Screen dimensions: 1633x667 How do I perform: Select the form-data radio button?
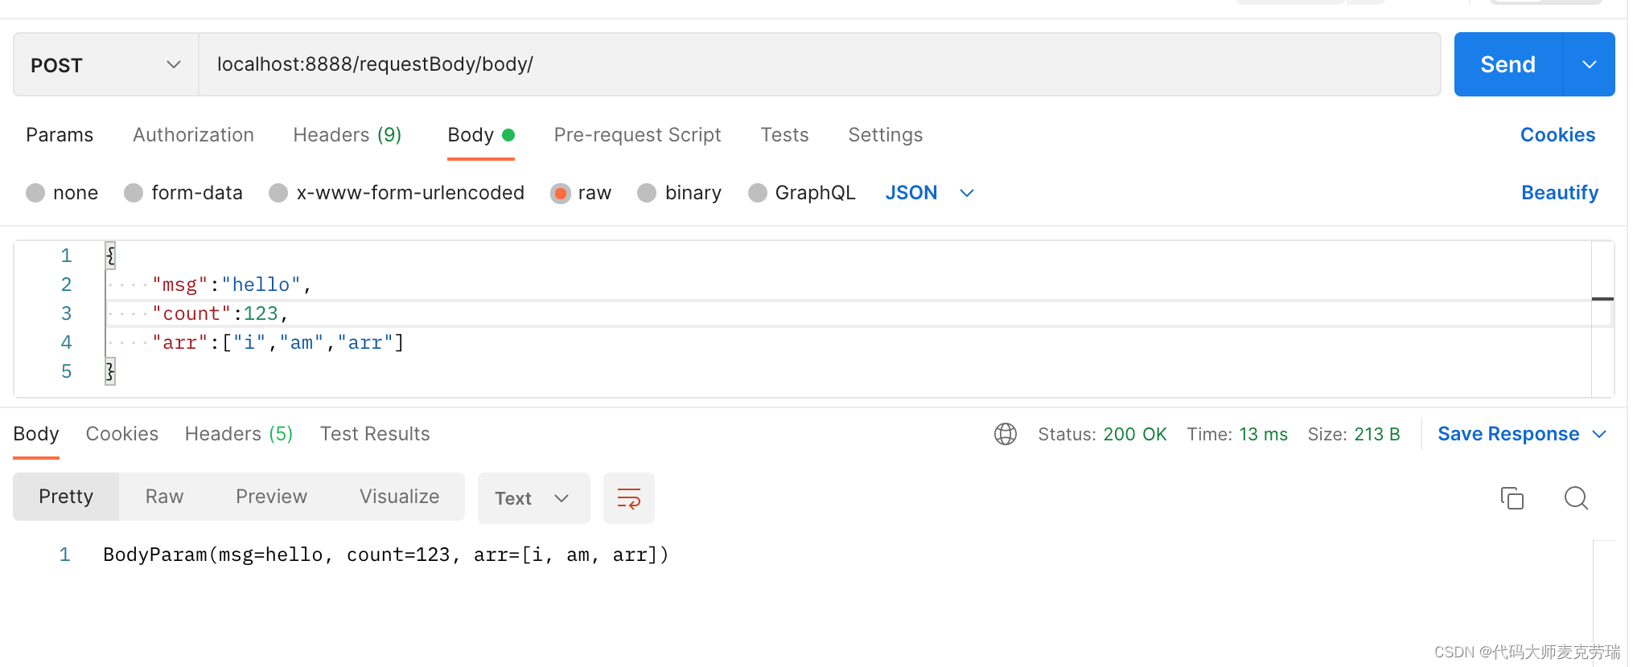coord(134,193)
